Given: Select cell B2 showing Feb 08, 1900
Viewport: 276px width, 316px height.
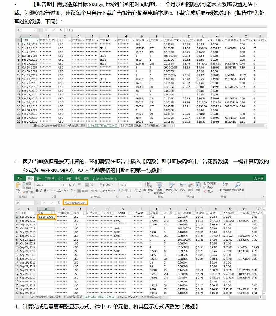Looking at the screenshot, I should pyautogui.click(x=46, y=217).
